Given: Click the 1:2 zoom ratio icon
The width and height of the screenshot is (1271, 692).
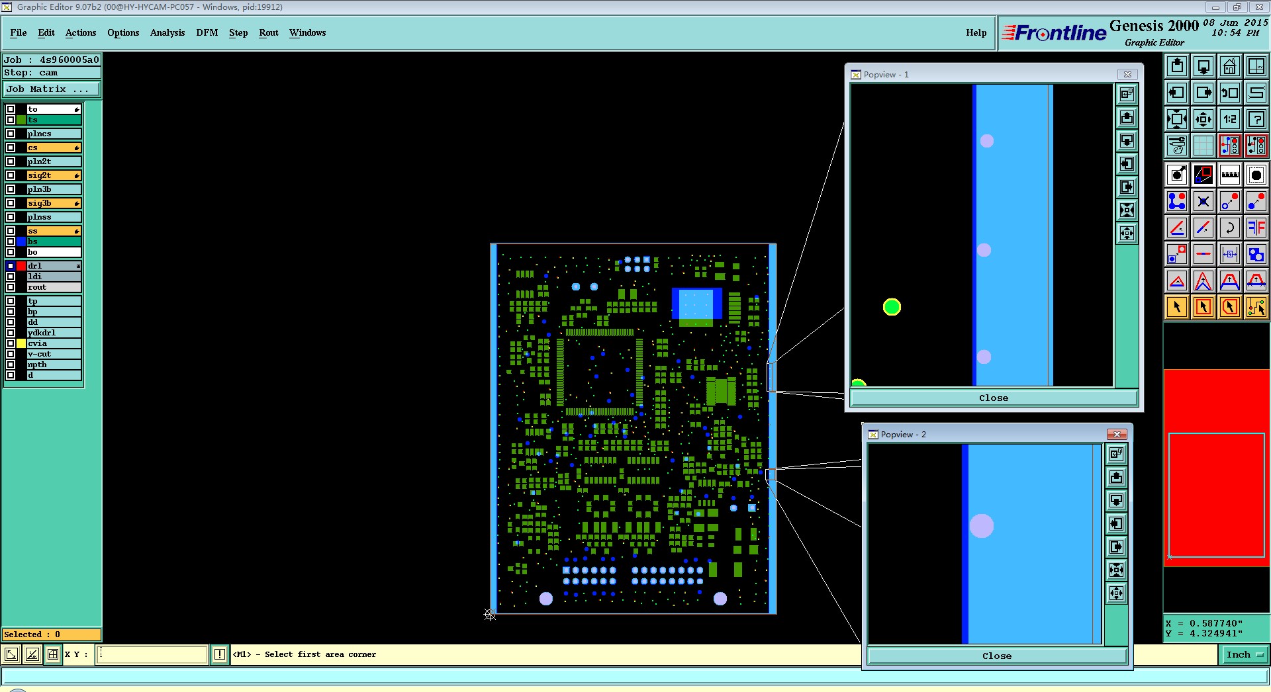Looking at the screenshot, I should click(1230, 119).
